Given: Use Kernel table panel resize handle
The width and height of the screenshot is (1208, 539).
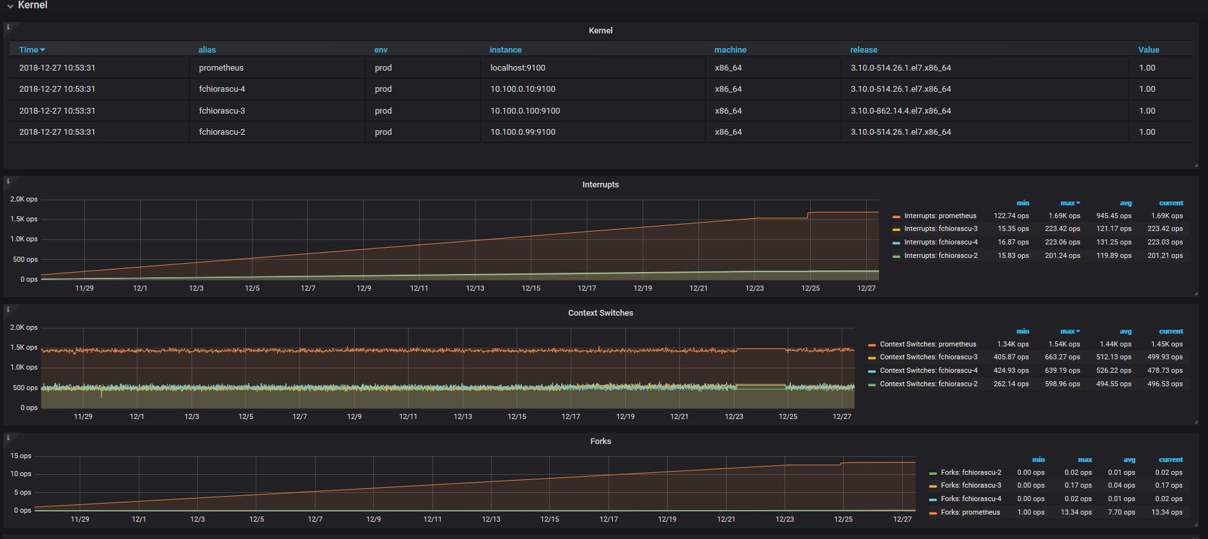Looking at the screenshot, I should tap(1195, 166).
